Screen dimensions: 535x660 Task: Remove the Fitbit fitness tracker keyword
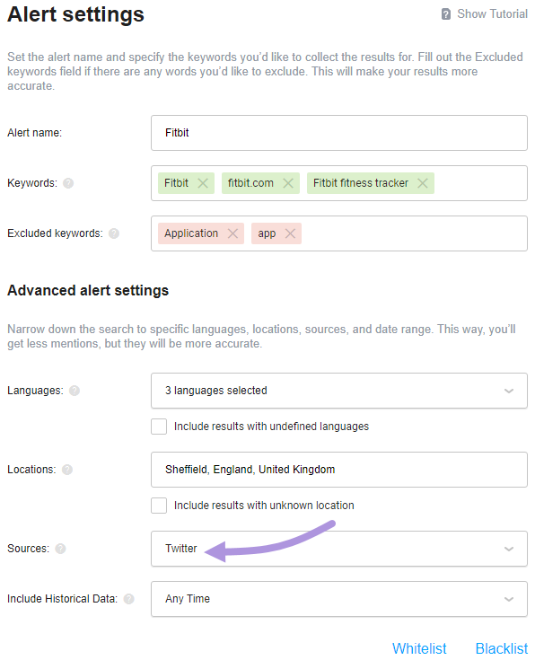[x=423, y=183]
